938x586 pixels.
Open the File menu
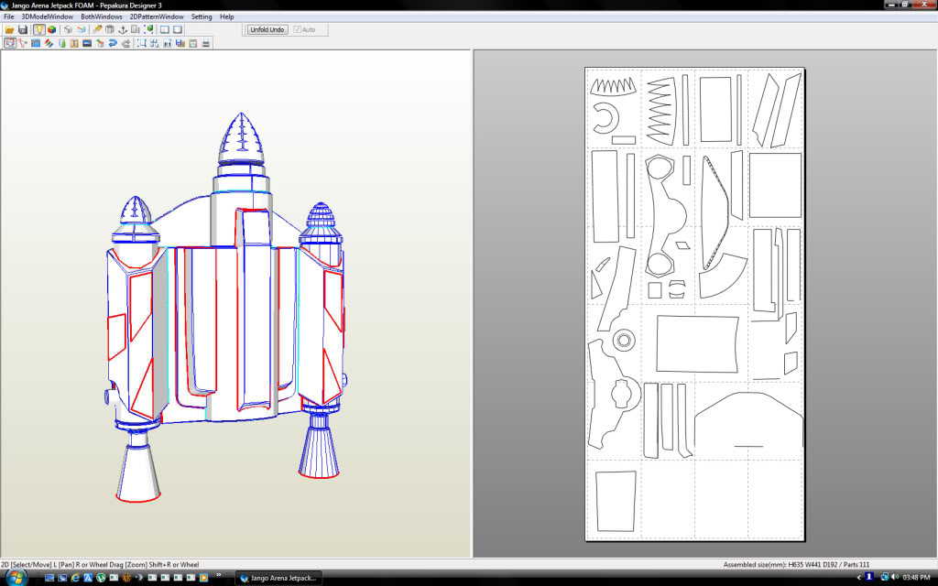coord(9,16)
